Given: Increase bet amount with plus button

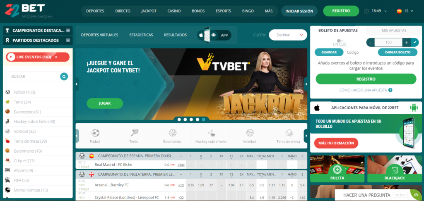Looking at the screenshot, I should pyautogui.click(x=407, y=42).
